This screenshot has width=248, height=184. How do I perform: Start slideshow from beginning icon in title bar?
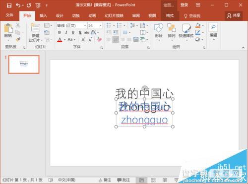click(38, 5)
